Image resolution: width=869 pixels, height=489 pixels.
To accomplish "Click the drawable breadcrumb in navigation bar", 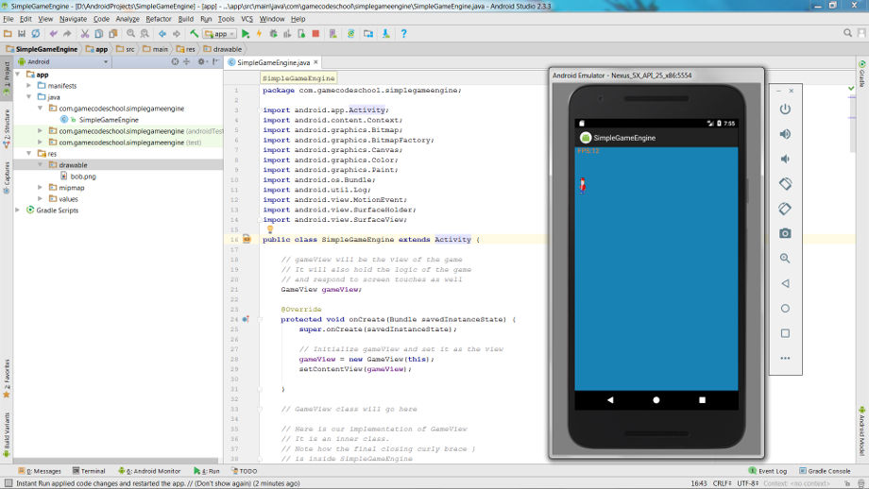I will 222,49.
